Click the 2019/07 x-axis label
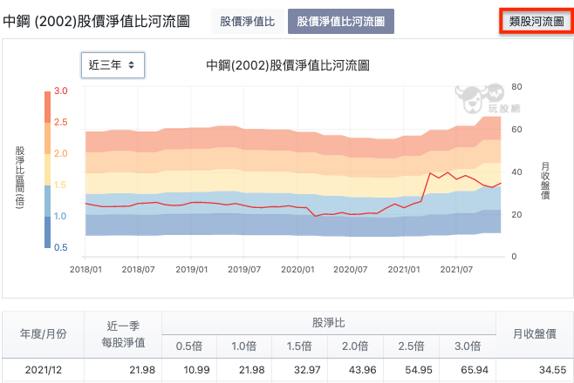The image size is (574, 383). click(244, 270)
